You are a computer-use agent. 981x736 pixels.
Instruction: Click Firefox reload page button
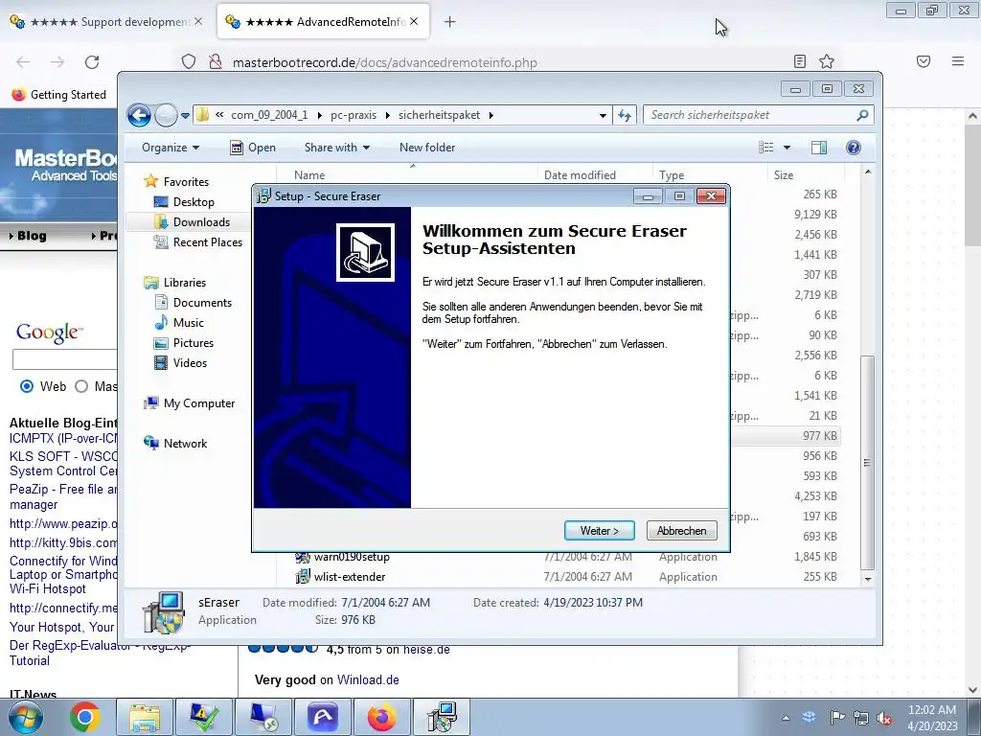(92, 62)
